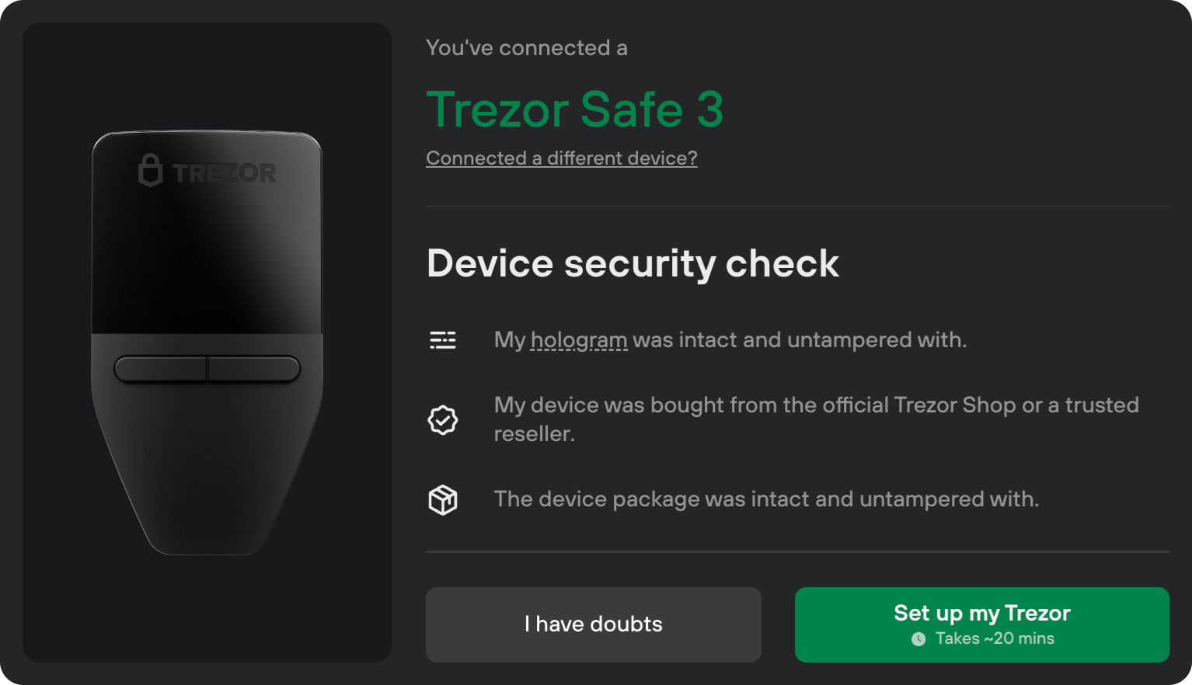Click the "Takes ~20 mins" label

(995, 639)
